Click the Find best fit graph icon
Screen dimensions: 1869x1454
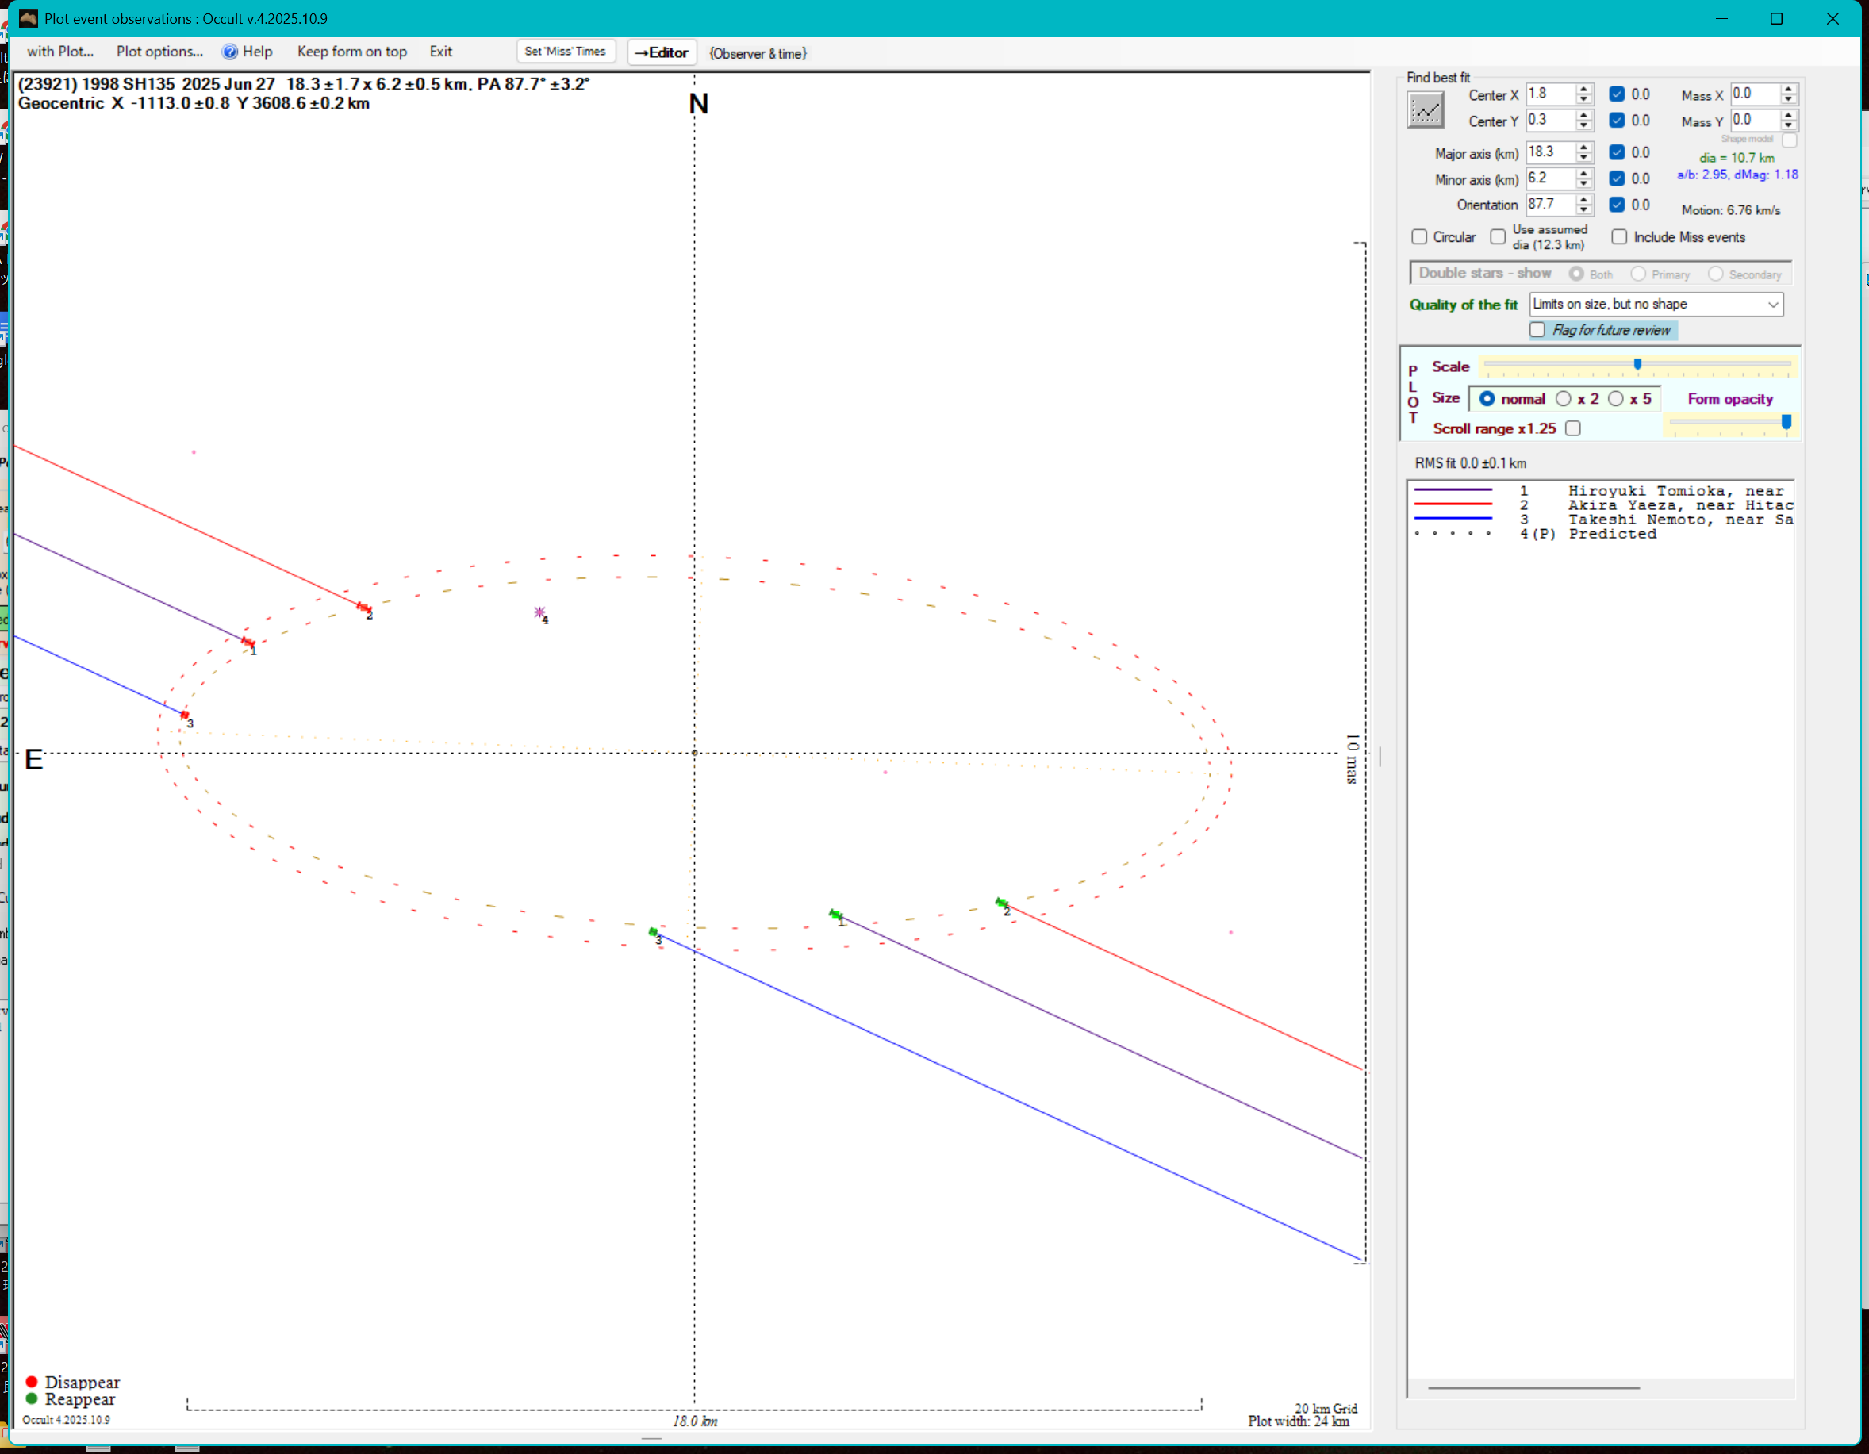coord(1425,109)
